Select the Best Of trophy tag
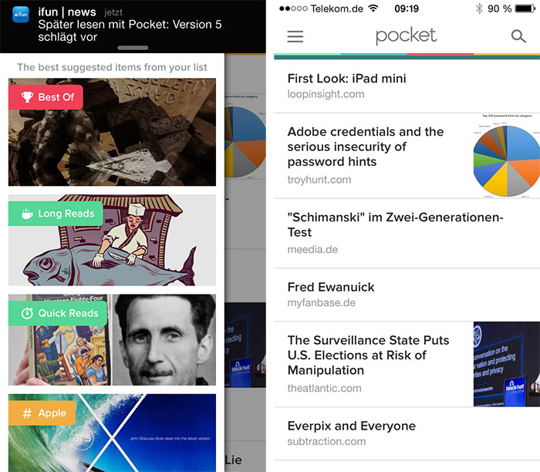The image size is (540, 472). (x=46, y=97)
